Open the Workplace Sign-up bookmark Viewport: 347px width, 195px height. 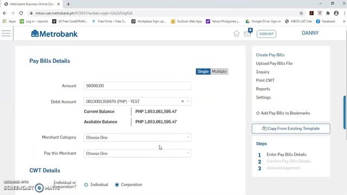click(149, 21)
